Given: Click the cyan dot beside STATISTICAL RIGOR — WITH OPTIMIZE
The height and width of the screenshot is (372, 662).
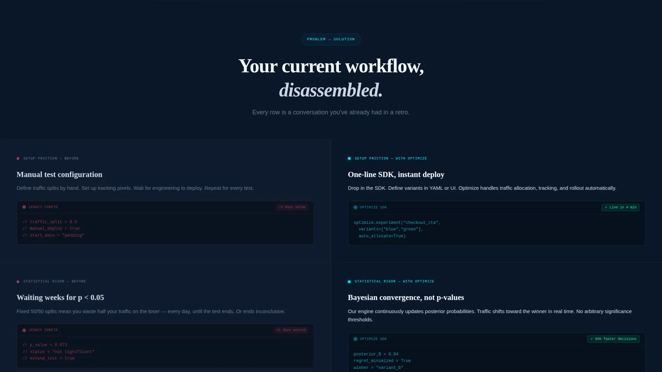Looking at the screenshot, I should pyautogui.click(x=349, y=282).
